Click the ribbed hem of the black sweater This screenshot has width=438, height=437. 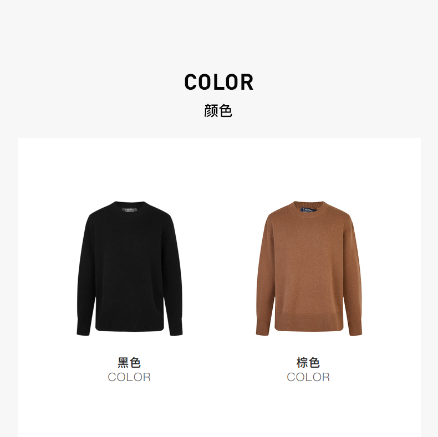point(130,322)
